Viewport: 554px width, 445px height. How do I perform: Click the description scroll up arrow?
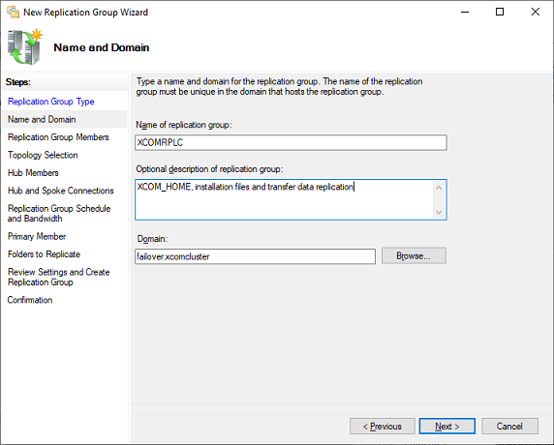point(439,188)
